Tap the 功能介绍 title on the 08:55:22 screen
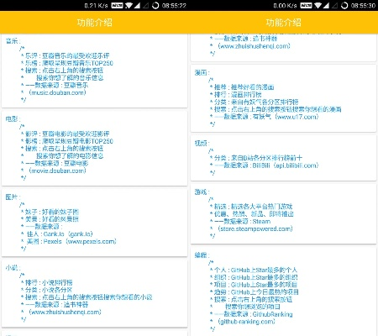This screenshot has height=336, width=378. (x=95, y=23)
